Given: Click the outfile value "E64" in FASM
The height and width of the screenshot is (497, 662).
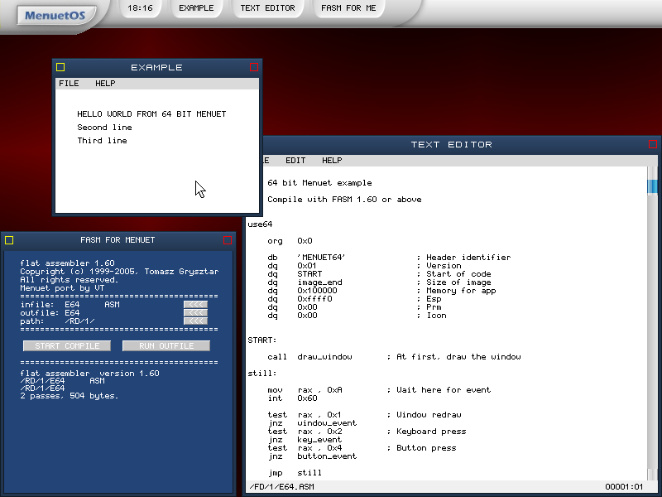Looking at the screenshot, I should (x=72, y=313).
